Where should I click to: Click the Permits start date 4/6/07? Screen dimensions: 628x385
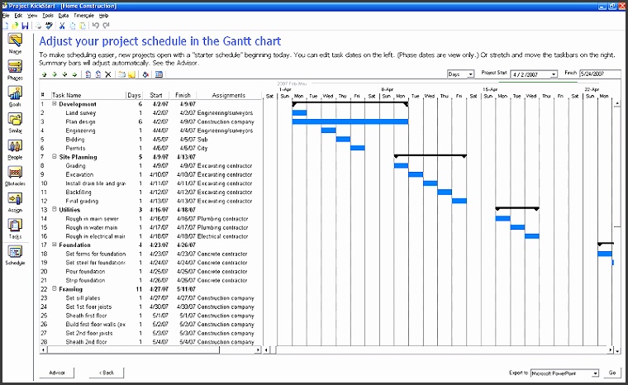pyautogui.click(x=160, y=148)
